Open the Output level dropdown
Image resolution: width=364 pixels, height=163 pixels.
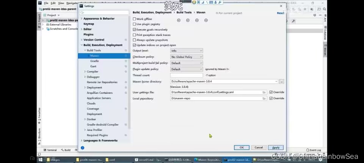coord(187,51)
